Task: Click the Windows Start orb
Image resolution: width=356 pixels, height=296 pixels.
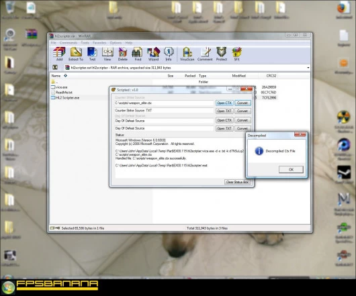Action: (8, 287)
